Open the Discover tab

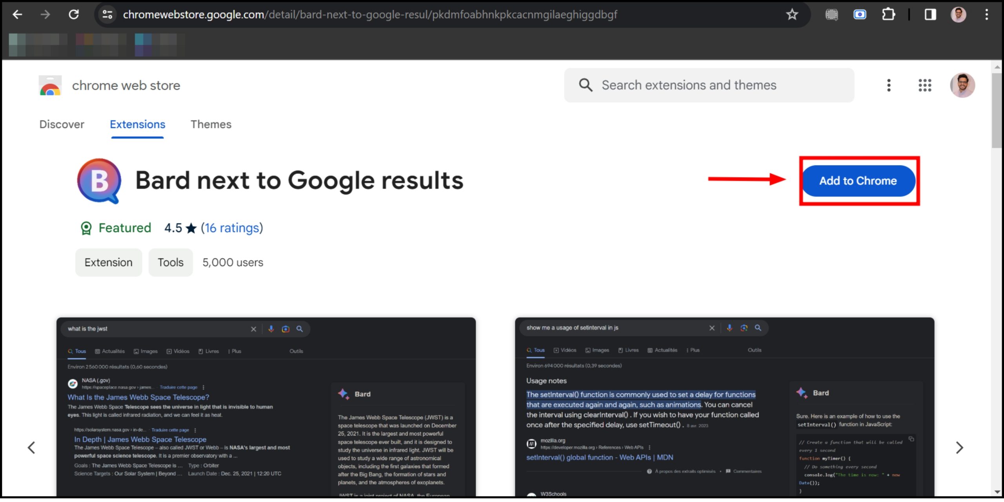click(x=62, y=124)
